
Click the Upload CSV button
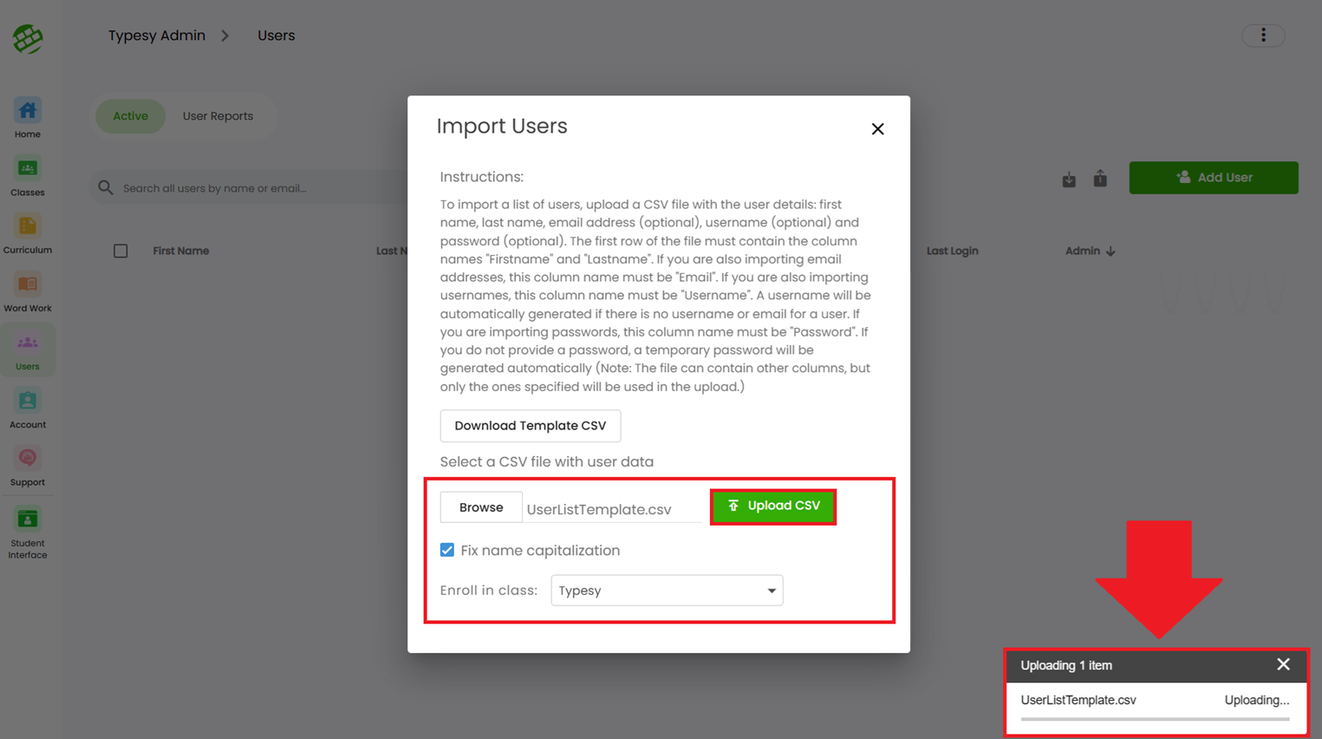pyautogui.click(x=773, y=507)
